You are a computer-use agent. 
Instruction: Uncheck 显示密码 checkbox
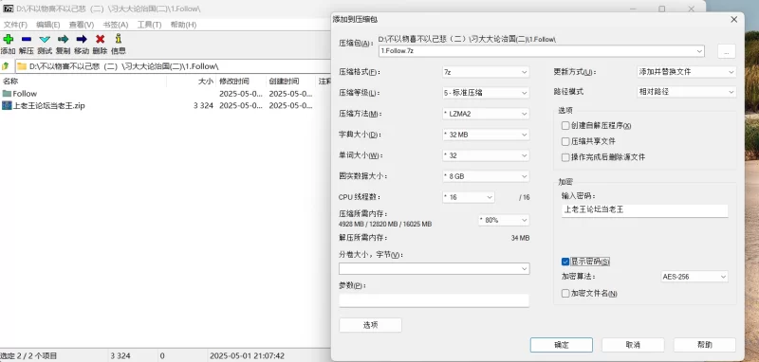(x=565, y=262)
